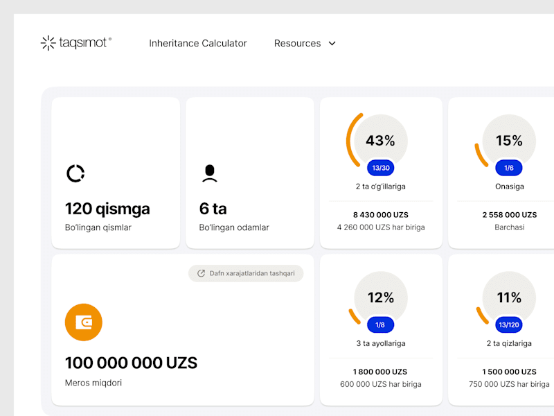Click the Onasiga label
The height and width of the screenshot is (416, 554).
(510, 187)
